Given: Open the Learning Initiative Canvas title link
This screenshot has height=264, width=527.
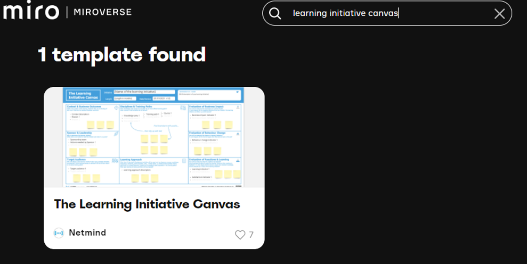Looking at the screenshot, I should (x=147, y=204).
